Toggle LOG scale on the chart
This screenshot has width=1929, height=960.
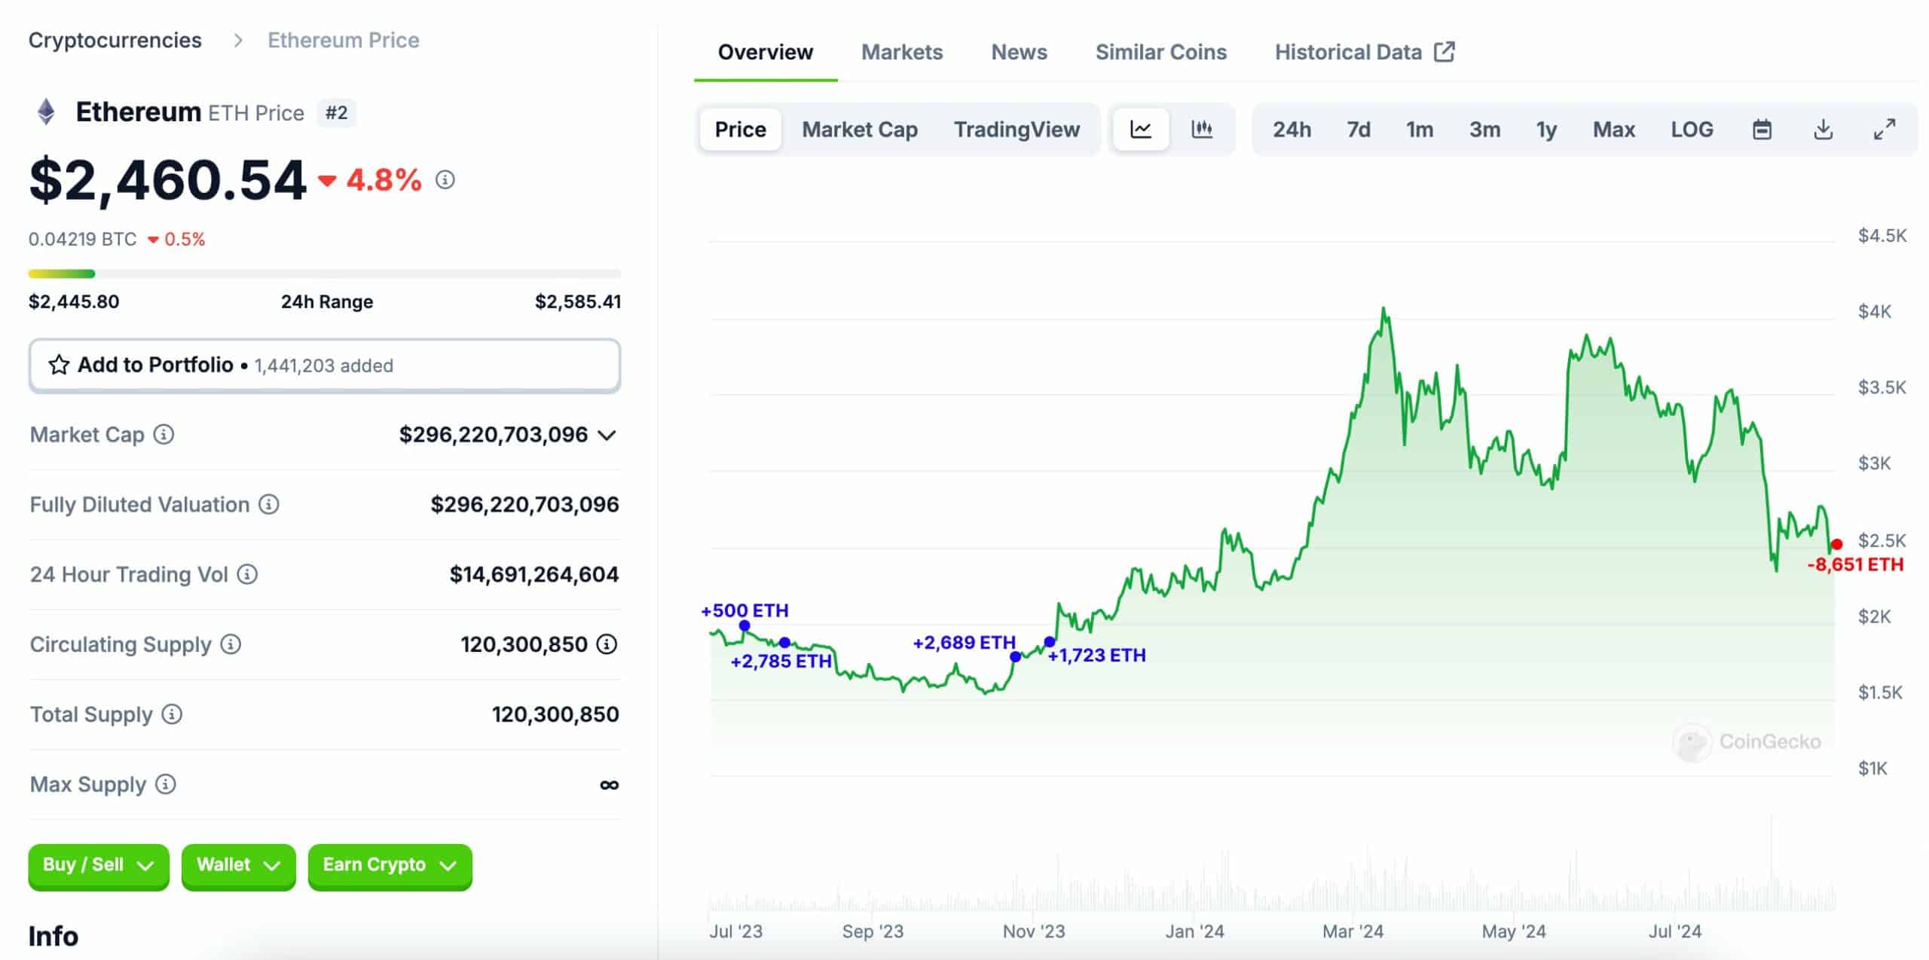coord(1692,130)
